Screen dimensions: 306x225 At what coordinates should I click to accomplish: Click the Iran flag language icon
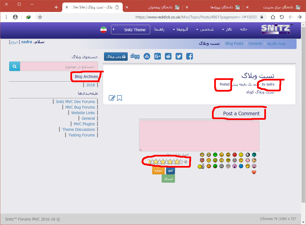[103, 30]
